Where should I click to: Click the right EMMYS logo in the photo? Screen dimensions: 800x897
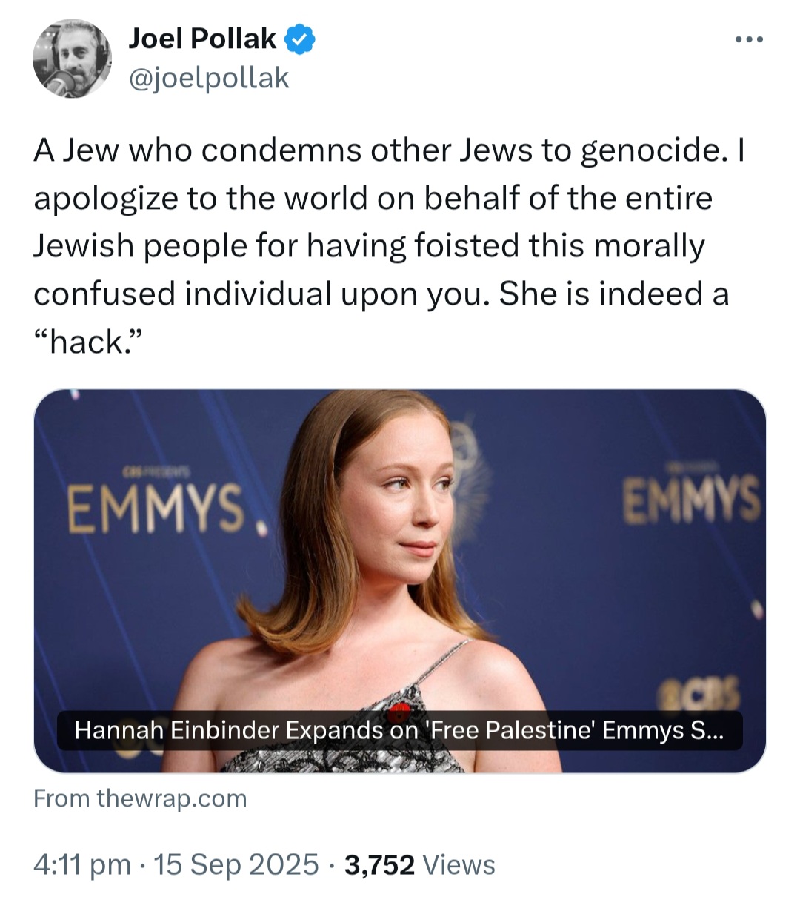[691, 499]
